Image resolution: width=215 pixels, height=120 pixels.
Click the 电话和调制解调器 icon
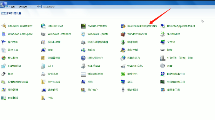click(83, 42)
